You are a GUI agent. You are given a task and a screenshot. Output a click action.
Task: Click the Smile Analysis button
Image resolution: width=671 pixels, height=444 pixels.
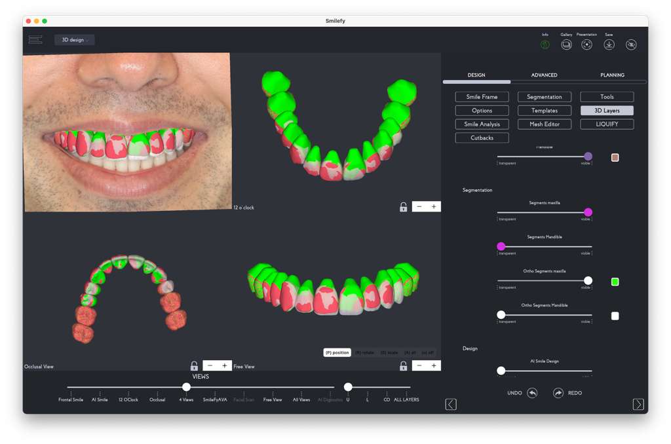click(x=482, y=124)
